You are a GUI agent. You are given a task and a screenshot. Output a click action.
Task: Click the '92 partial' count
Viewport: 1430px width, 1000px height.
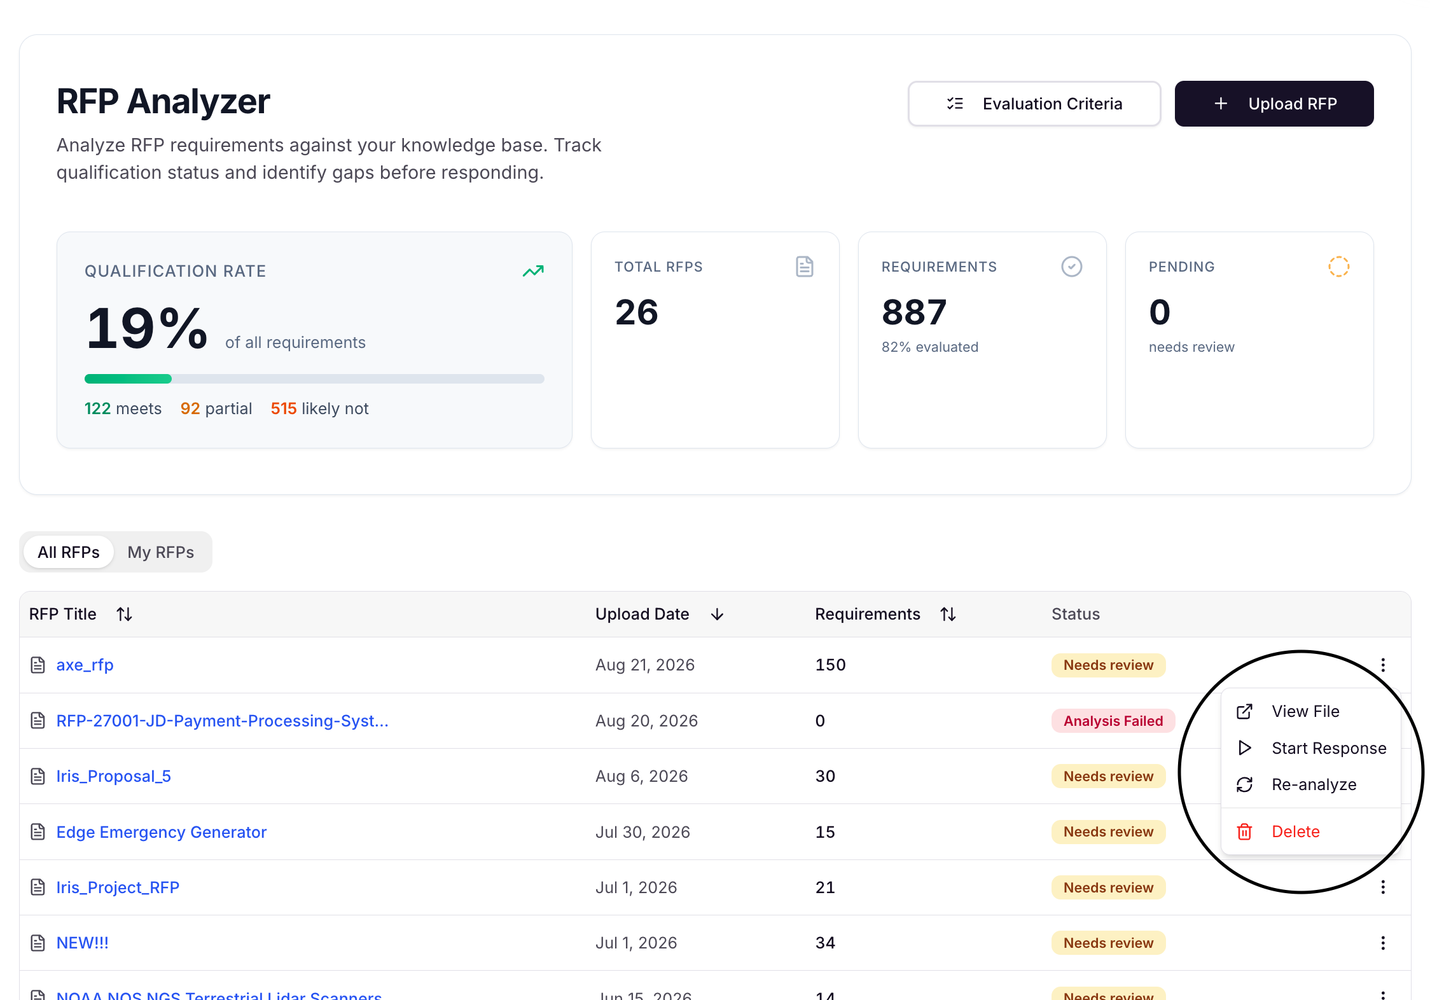click(216, 408)
